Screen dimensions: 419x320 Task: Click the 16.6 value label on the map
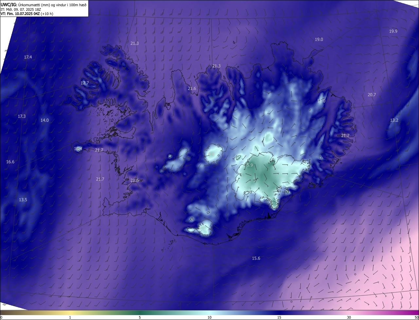click(10, 162)
